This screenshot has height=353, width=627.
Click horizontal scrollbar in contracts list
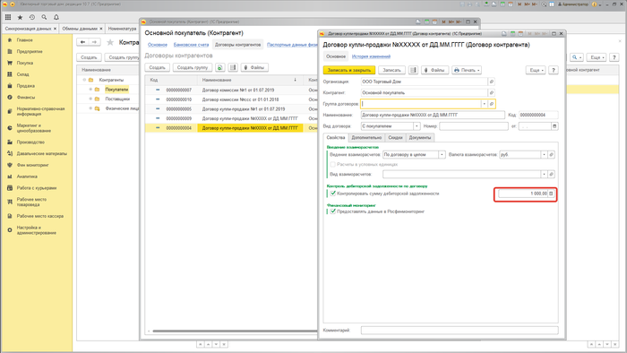tap(235, 331)
